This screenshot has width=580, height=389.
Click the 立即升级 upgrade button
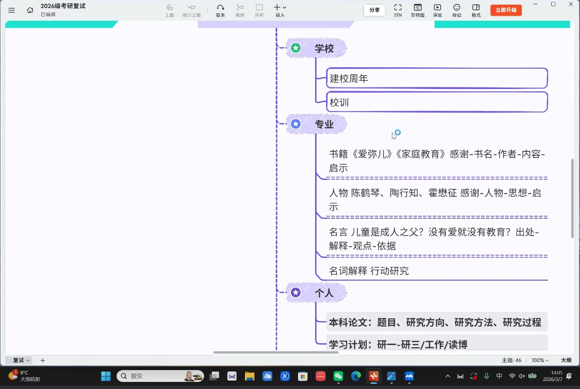coord(506,10)
